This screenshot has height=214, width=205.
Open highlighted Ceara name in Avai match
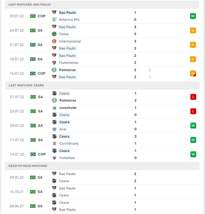64,122
